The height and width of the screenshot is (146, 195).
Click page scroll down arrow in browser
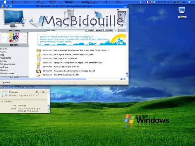tap(127, 76)
